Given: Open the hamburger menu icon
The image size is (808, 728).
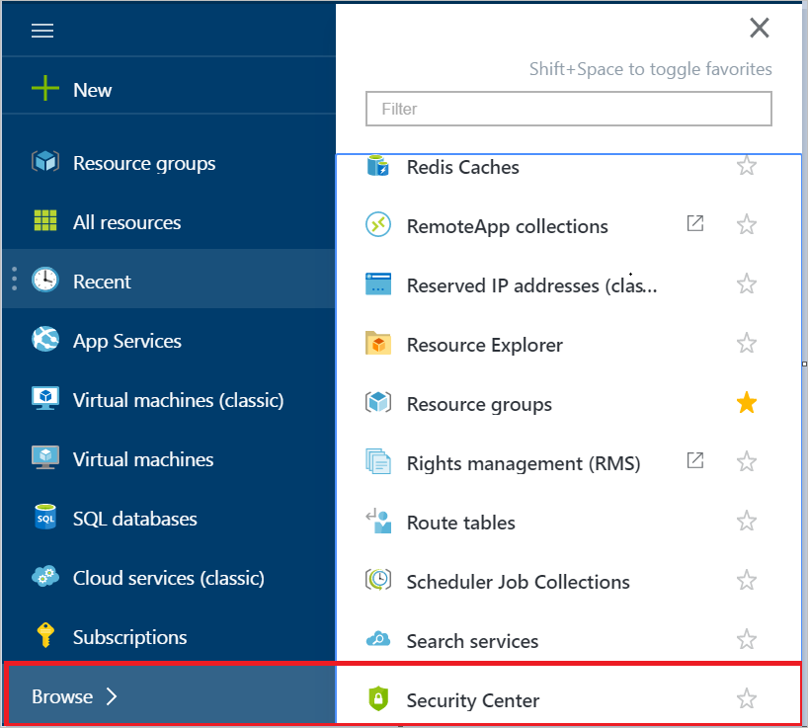Looking at the screenshot, I should coord(42,31).
